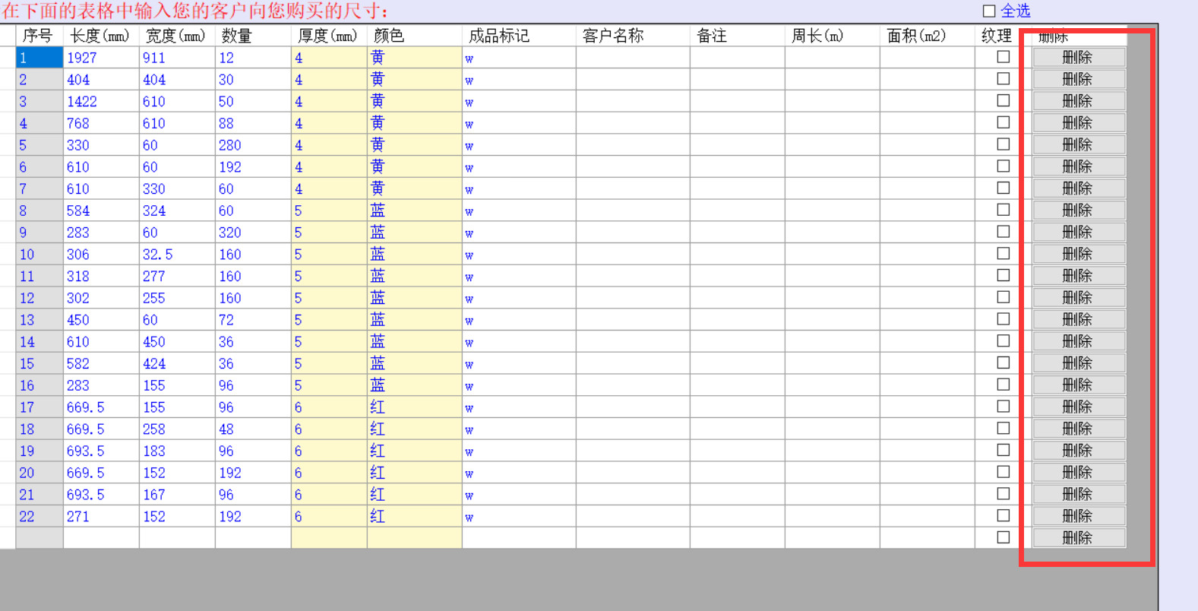Tick the 纹理 checkbox in row 22
The width and height of the screenshot is (1198, 611).
tap(1004, 515)
